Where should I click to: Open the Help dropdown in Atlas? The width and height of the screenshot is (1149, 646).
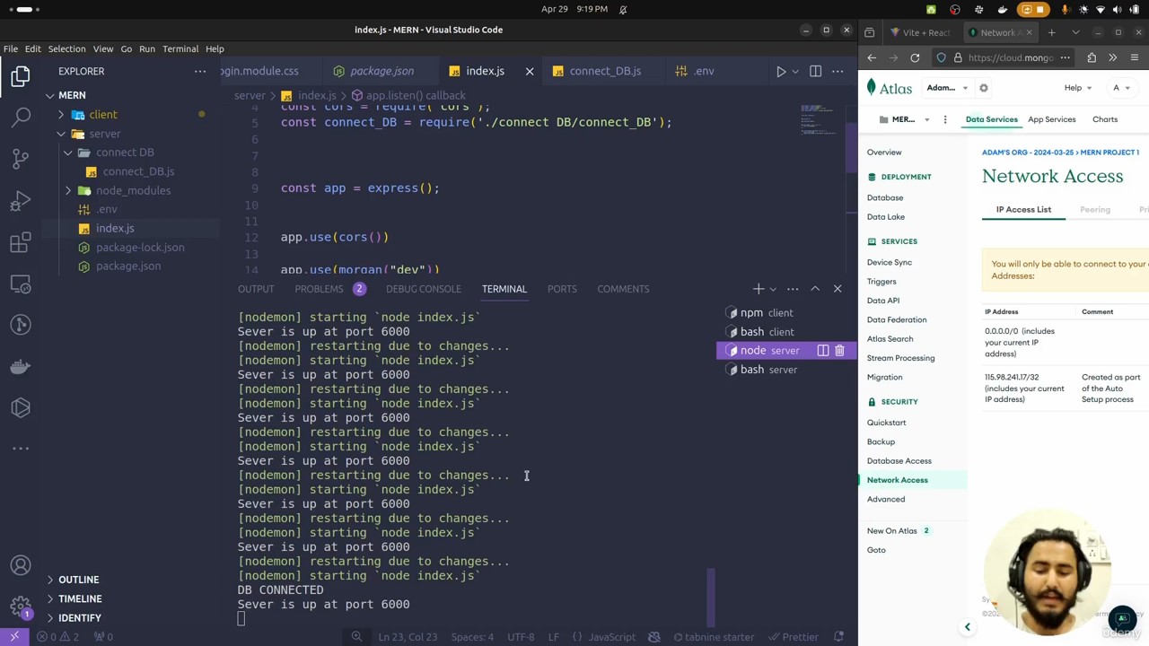[1077, 88]
